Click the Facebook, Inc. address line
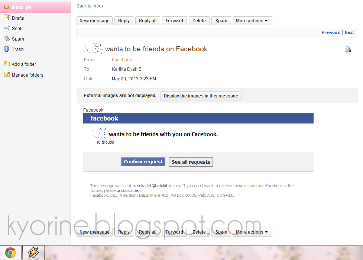This screenshot has height=260, width=363. click(162, 195)
